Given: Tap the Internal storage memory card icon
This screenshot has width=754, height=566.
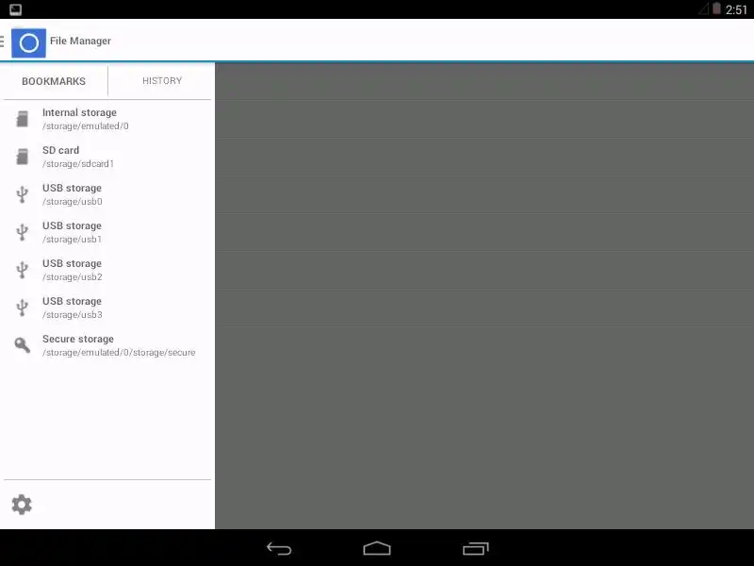Looking at the screenshot, I should click(x=22, y=119).
